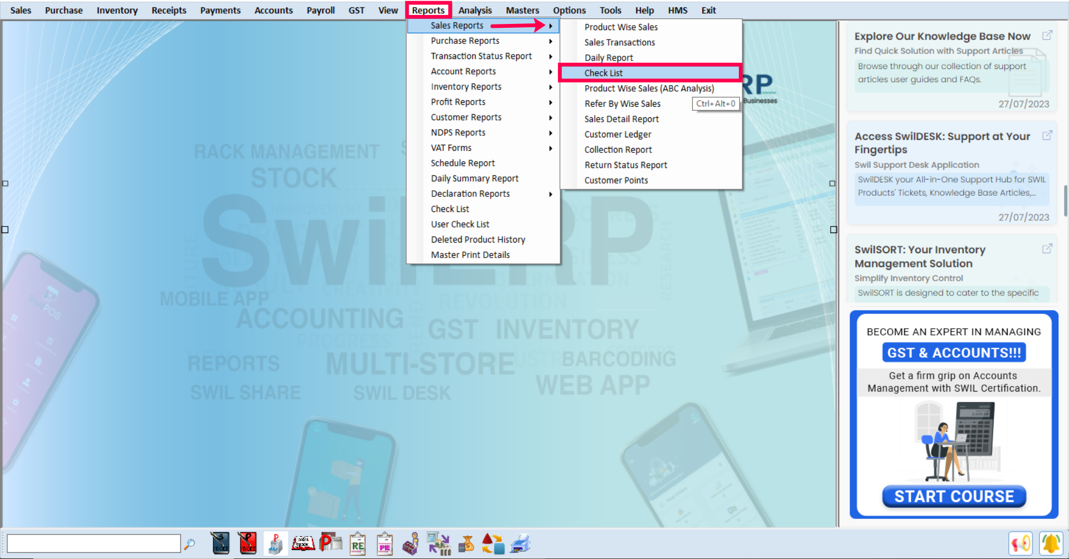This screenshot has width=1069, height=559.
Task: Open the Receipts menu
Action: [169, 10]
